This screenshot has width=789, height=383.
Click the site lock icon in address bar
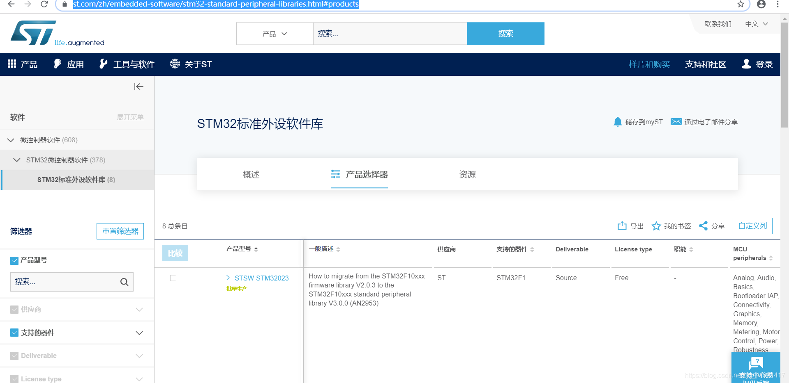pyautogui.click(x=65, y=4)
